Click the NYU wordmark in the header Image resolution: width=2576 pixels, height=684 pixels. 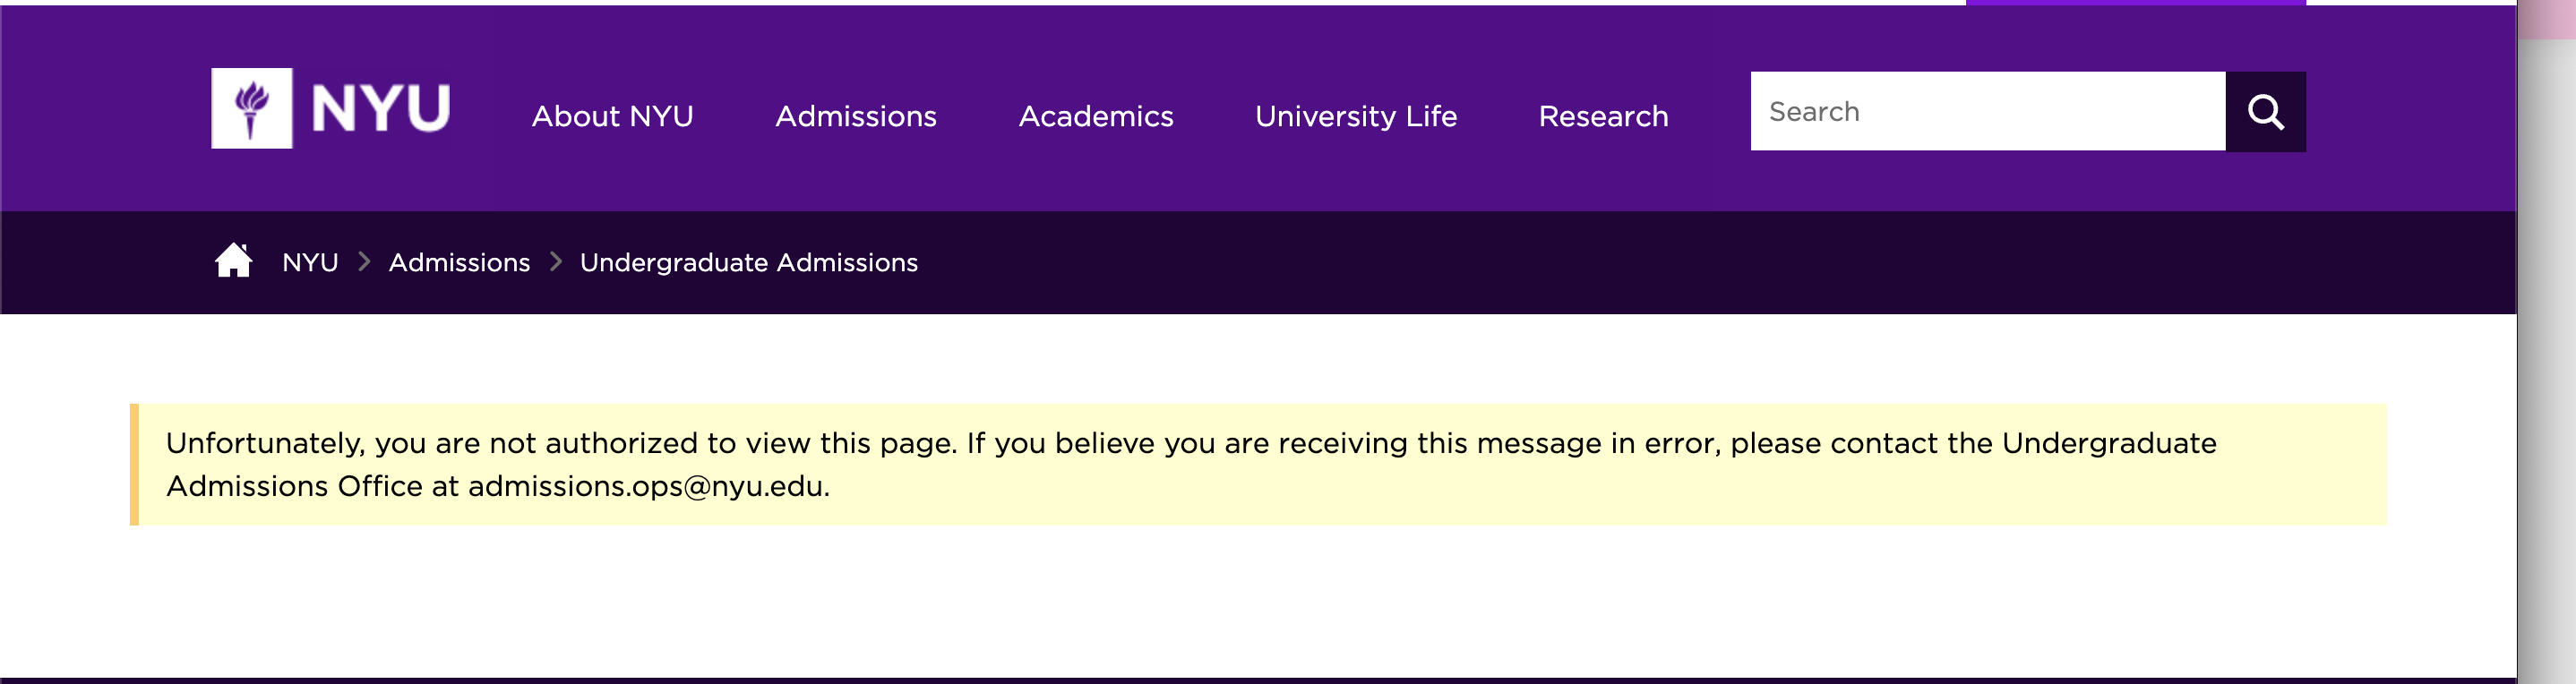tap(381, 108)
